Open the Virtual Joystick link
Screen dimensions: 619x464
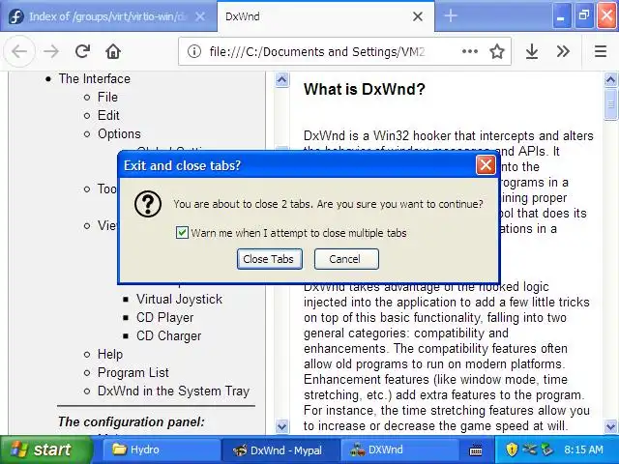click(179, 299)
